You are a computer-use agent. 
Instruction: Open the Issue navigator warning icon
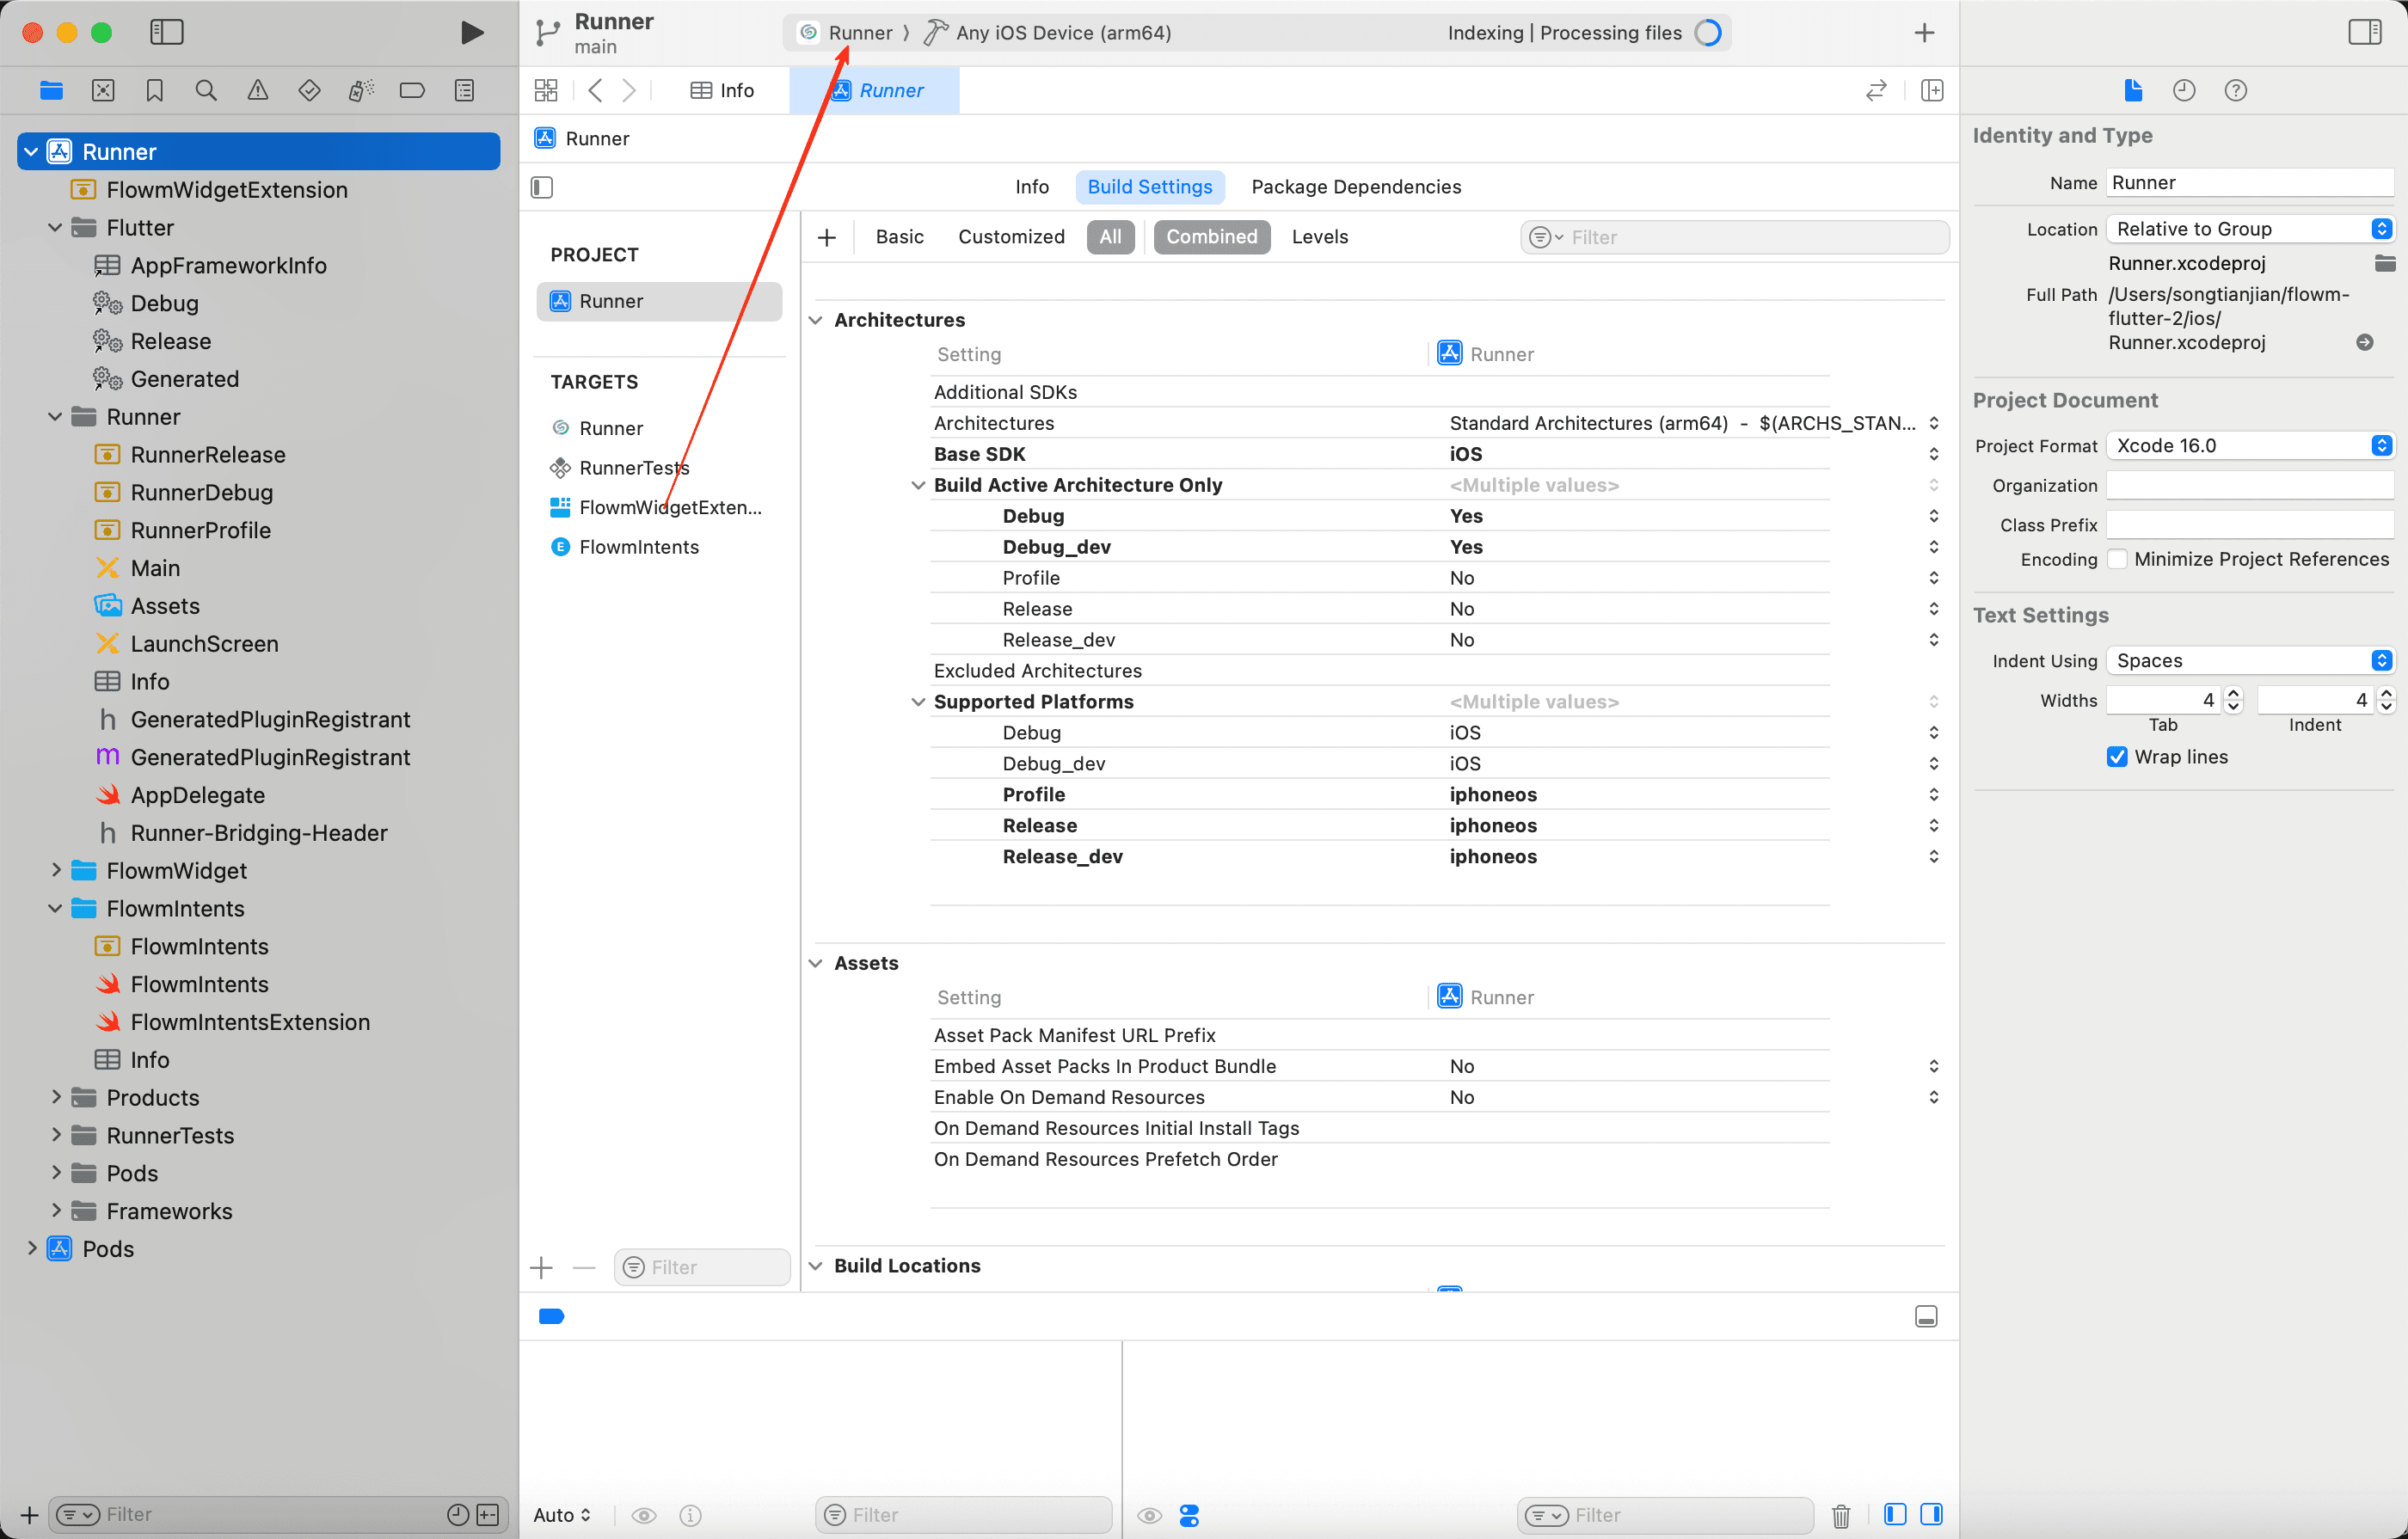pyautogui.click(x=257, y=91)
